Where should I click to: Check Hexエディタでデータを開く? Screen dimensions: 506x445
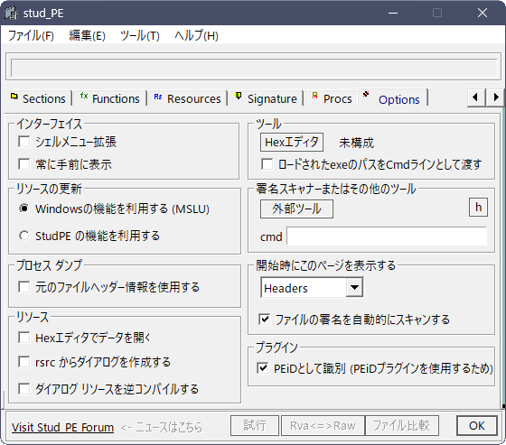click(x=24, y=338)
